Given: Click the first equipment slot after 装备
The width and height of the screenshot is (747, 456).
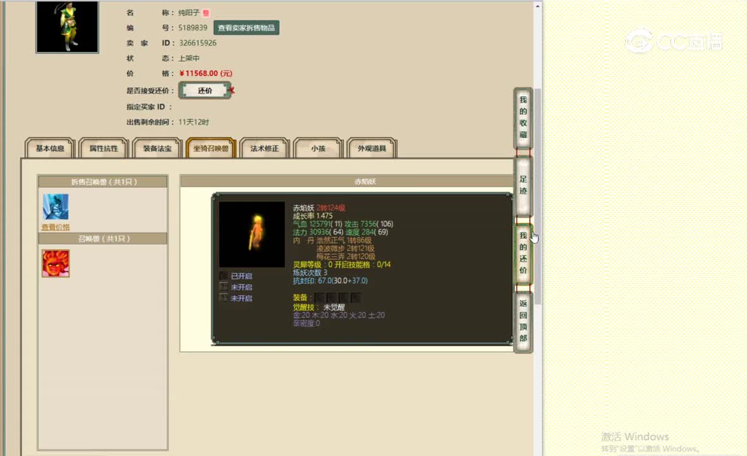Looking at the screenshot, I should [319, 298].
